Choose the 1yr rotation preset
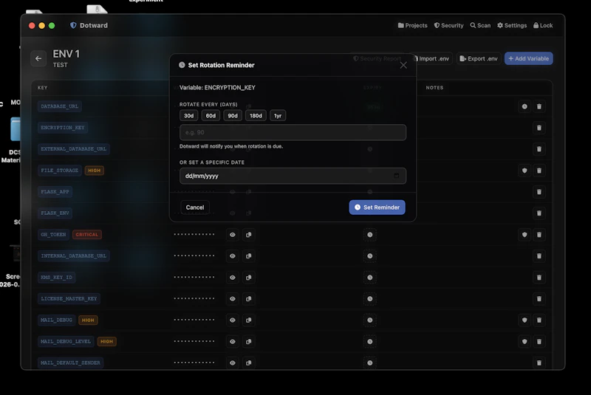The image size is (591, 395). click(x=278, y=116)
